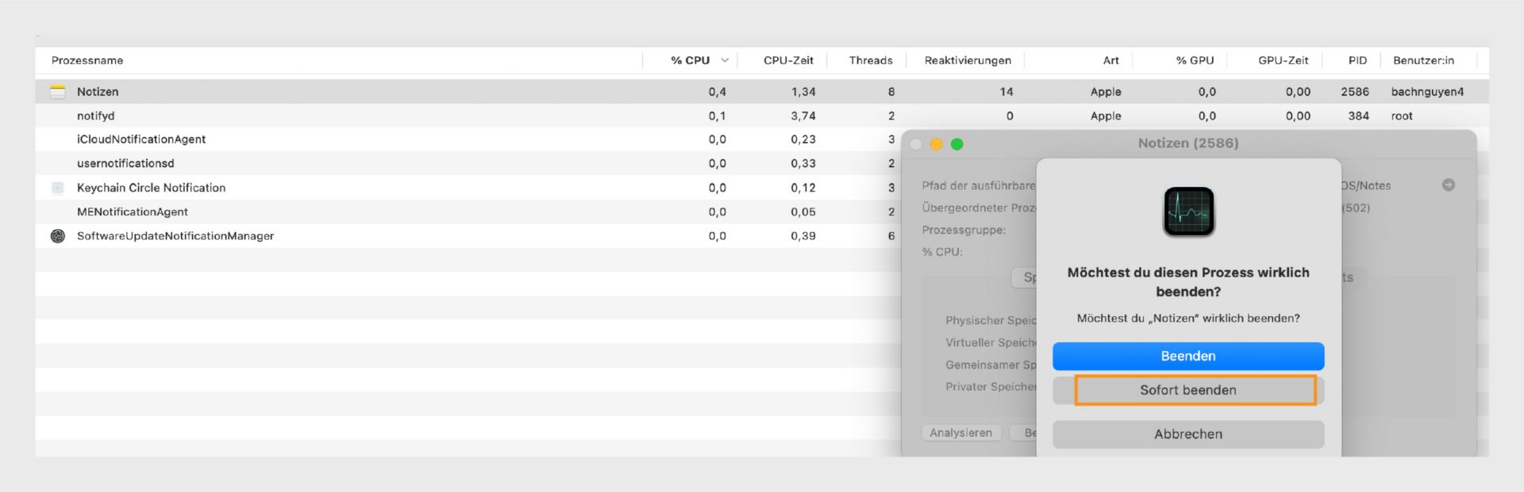Click the CPU-Zeit value "0,12"

[803, 188]
